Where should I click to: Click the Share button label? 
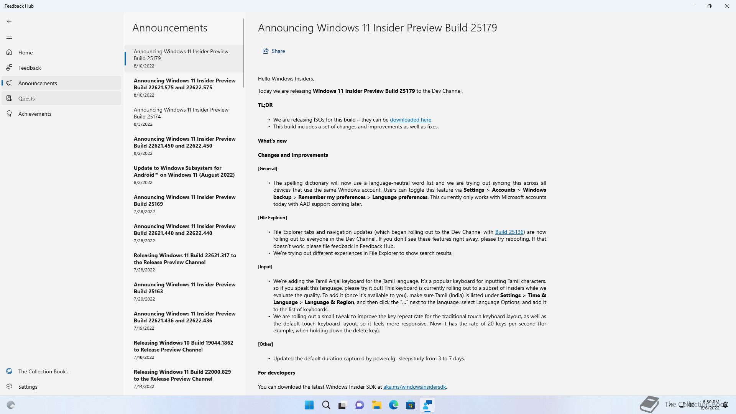[x=278, y=51]
